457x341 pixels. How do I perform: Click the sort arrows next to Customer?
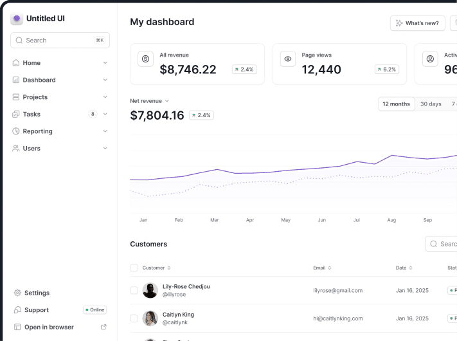[169, 268]
